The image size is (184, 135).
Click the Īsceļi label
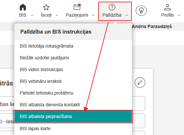tap(46, 15)
